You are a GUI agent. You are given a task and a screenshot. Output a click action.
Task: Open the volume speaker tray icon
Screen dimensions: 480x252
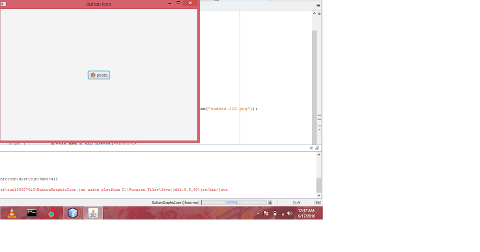[289, 214]
